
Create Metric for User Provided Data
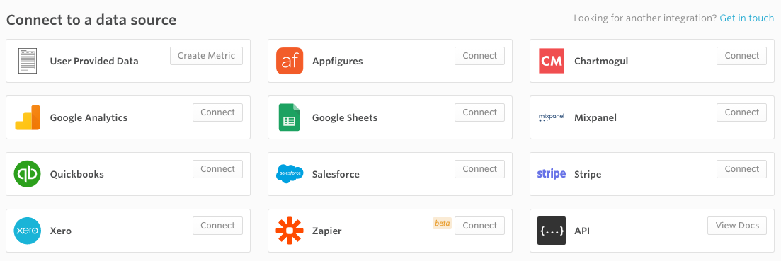tap(206, 56)
